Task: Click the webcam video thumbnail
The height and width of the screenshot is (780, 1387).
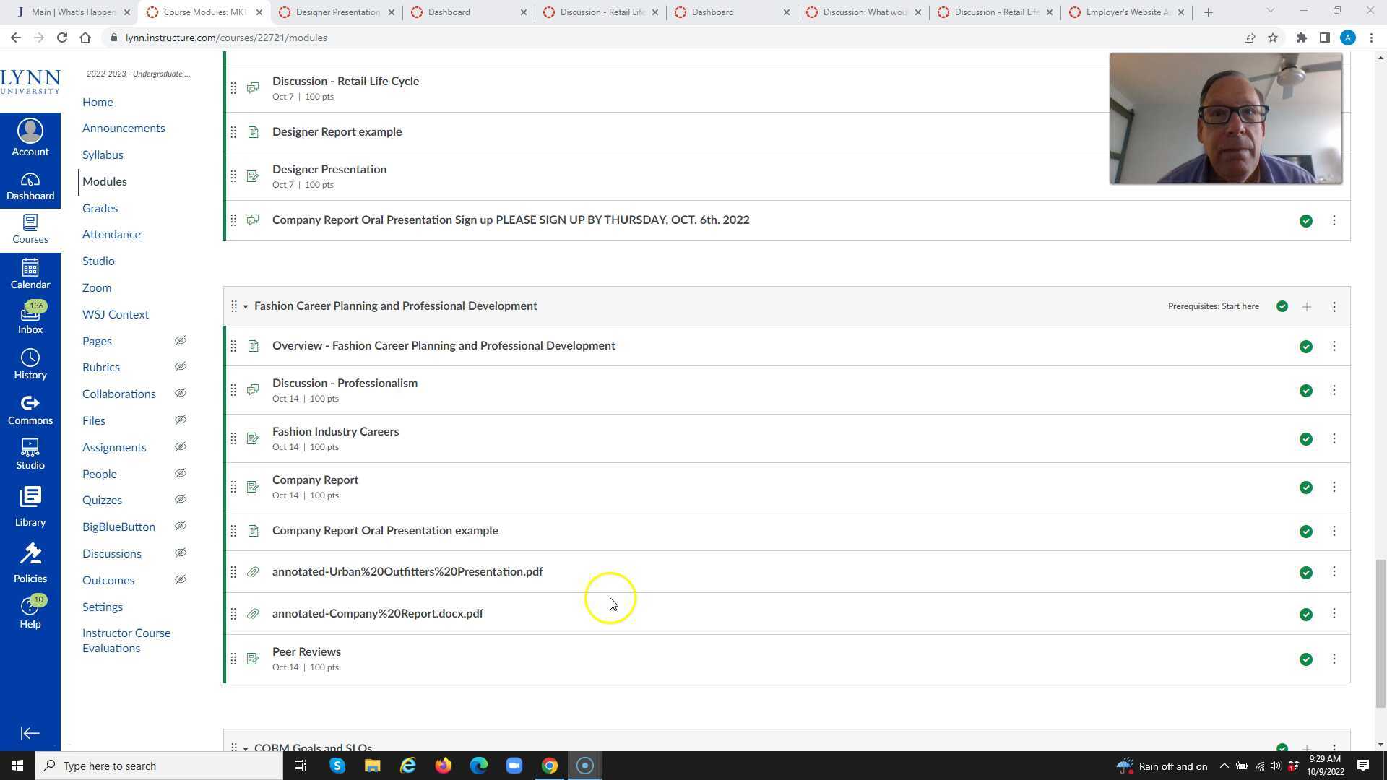Action: (x=1226, y=118)
